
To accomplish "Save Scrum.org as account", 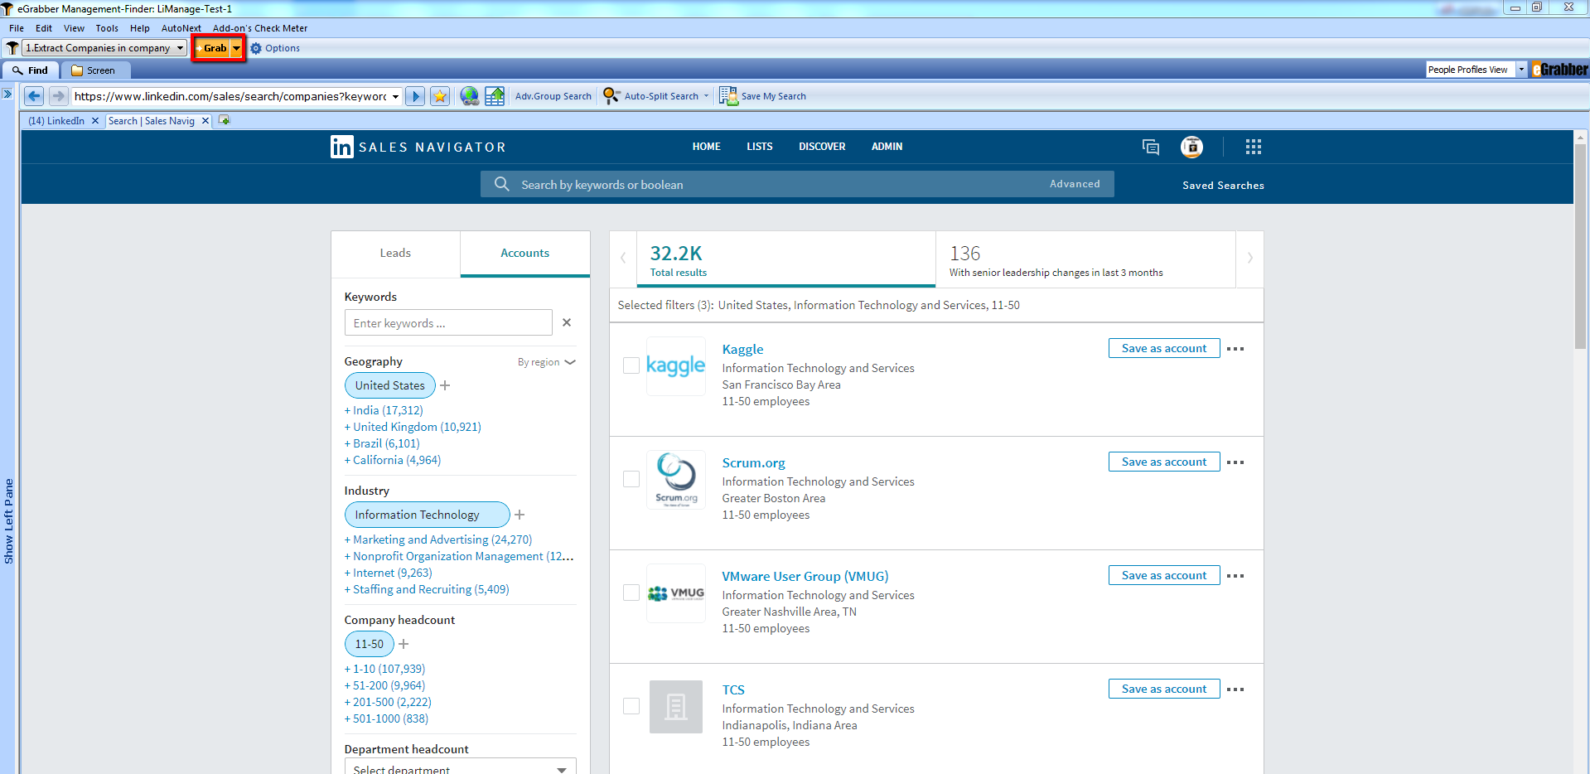I will [x=1164, y=462].
